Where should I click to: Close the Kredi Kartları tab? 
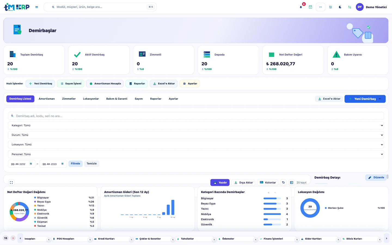[x=131, y=240]
